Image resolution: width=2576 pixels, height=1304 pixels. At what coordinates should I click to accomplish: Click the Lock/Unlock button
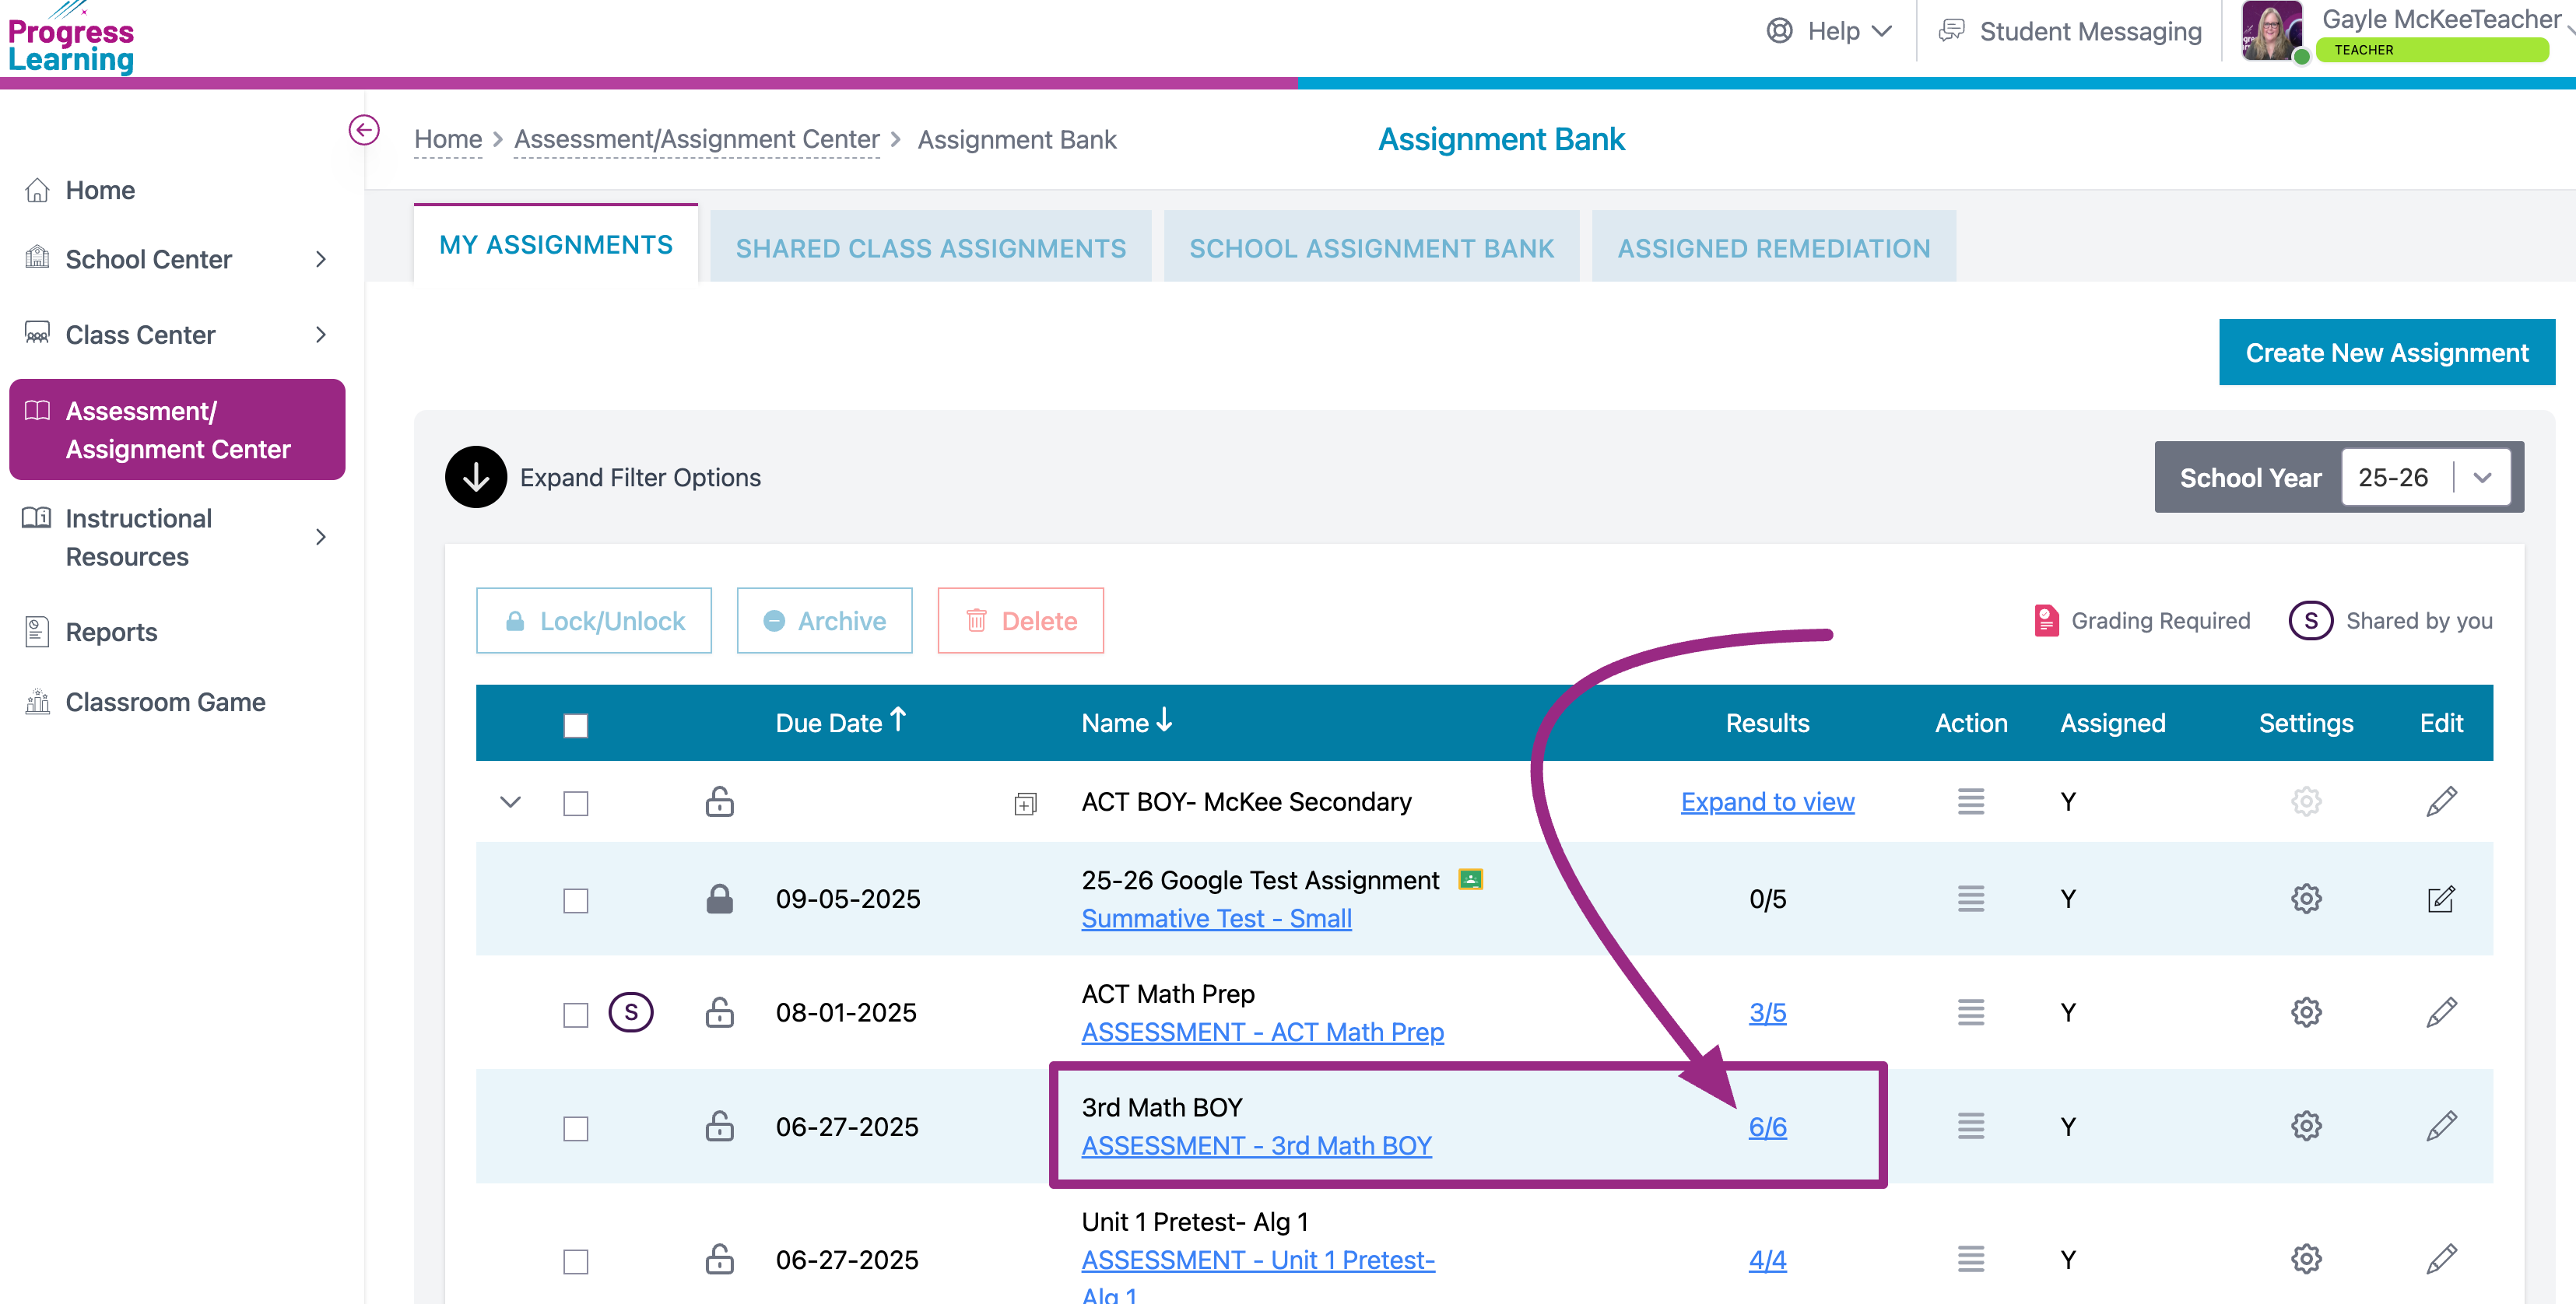594,621
